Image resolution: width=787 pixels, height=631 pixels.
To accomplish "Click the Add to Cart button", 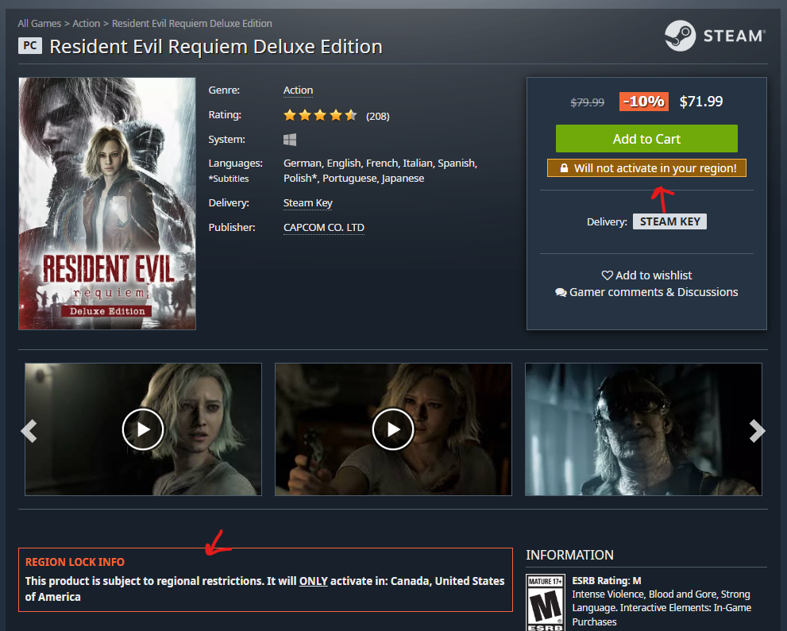I will tap(646, 138).
